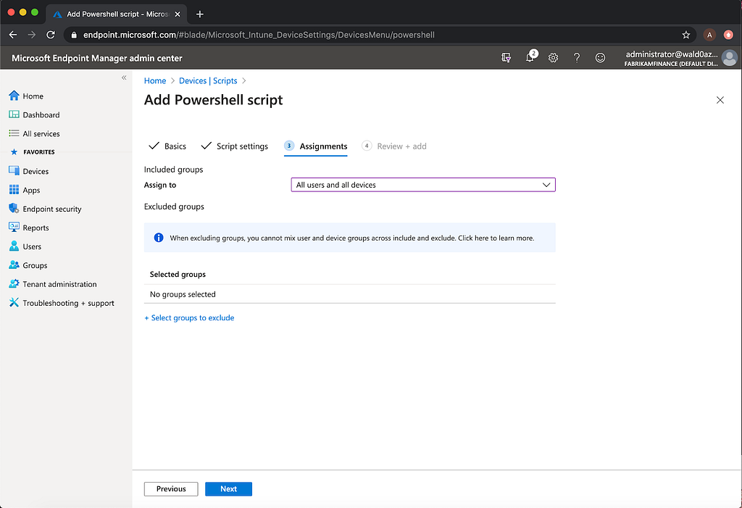
Task: Collapse the left navigation sidebar
Action: click(x=124, y=78)
